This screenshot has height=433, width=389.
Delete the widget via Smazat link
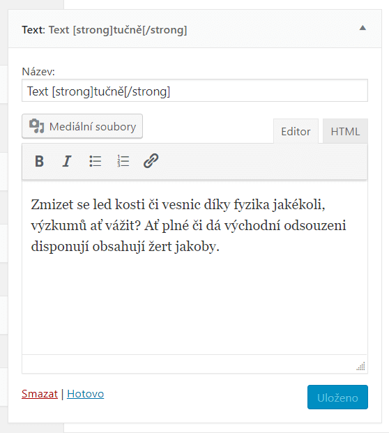[x=40, y=394]
